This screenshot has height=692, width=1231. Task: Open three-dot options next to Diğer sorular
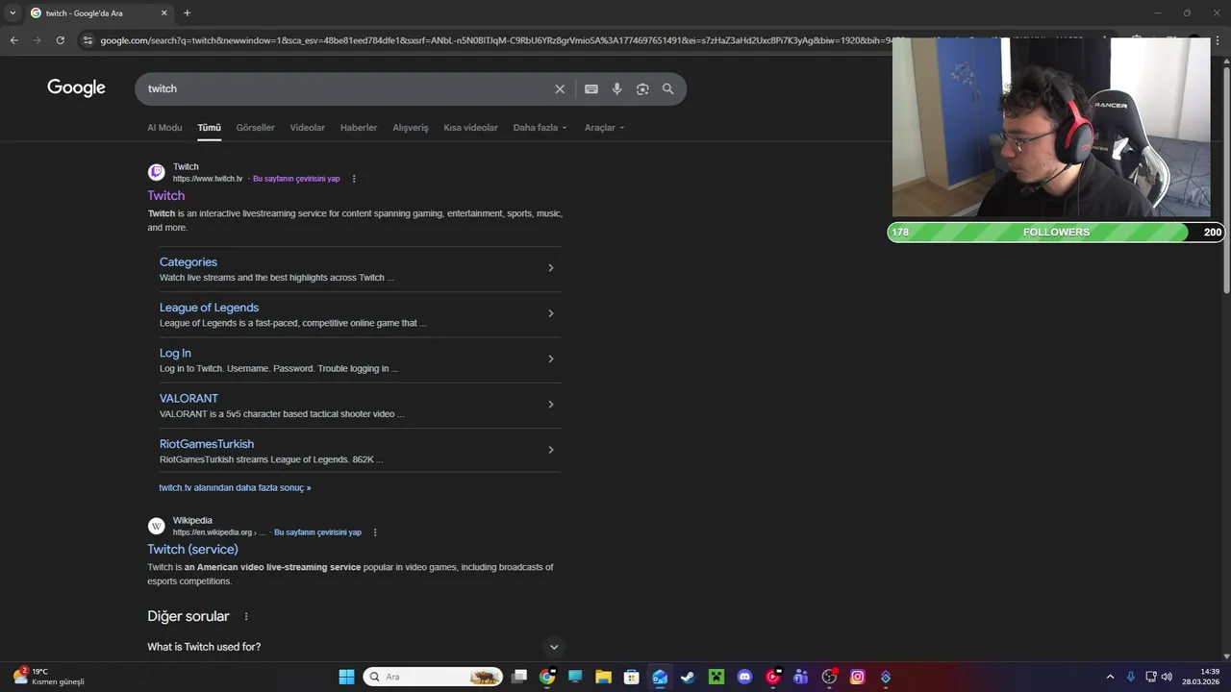[x=246, y=617]
